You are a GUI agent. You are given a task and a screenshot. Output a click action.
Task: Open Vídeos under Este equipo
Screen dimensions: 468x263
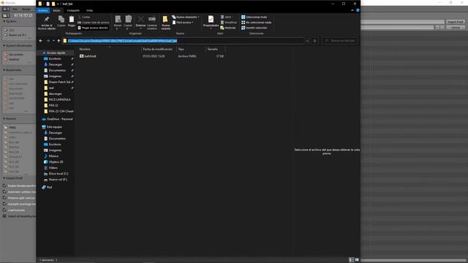(x=53, y=168)
